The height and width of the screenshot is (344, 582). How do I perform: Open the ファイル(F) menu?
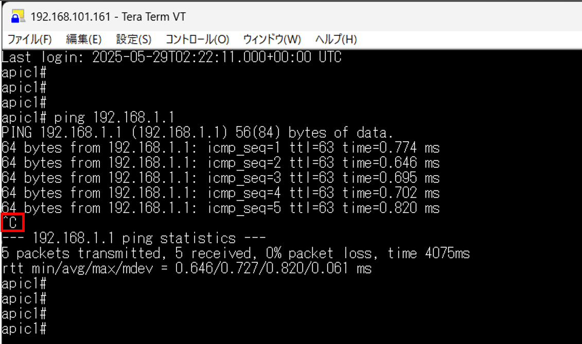(30, 39)
